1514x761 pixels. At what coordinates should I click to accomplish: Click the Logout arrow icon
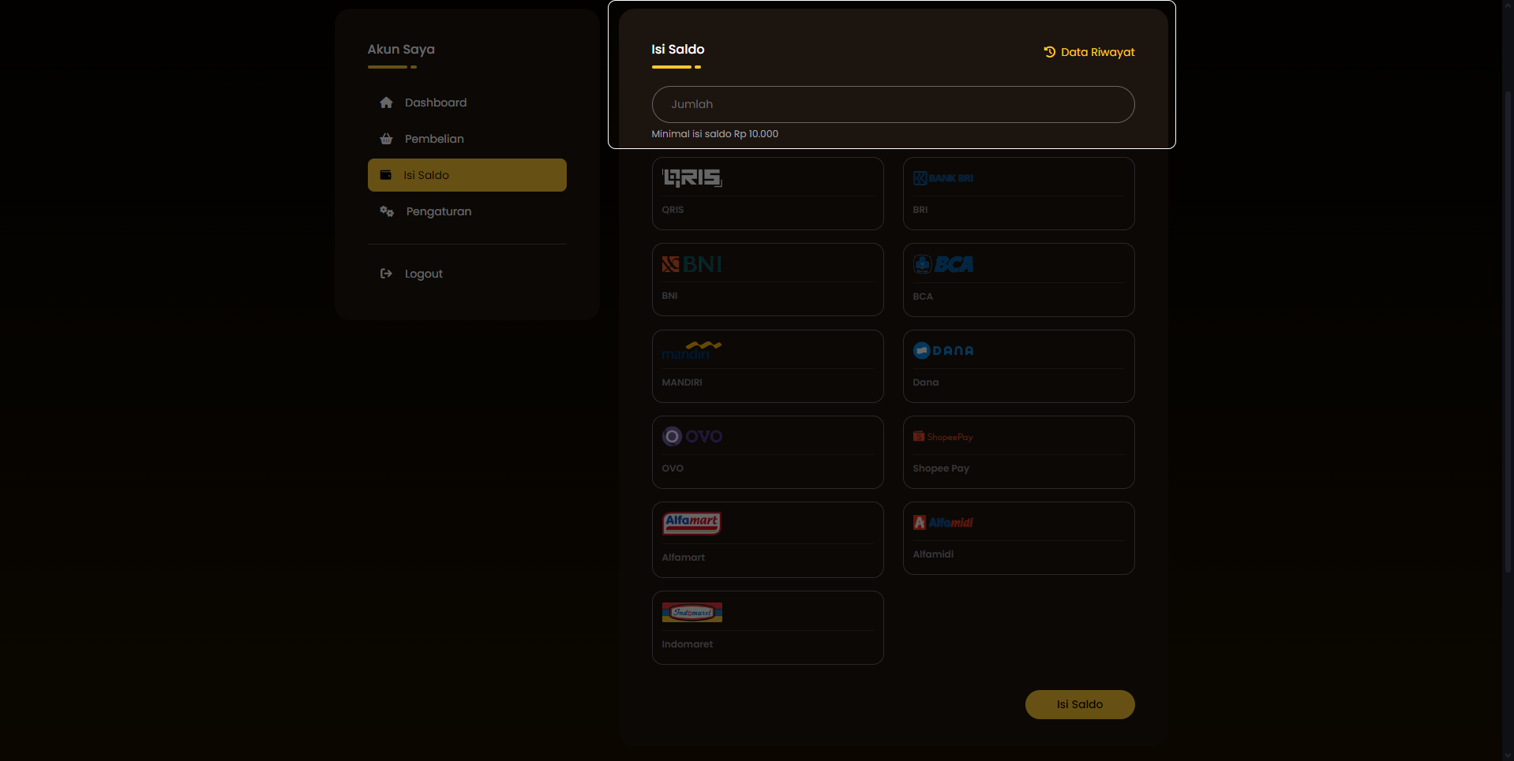click(x=386, y=274)
